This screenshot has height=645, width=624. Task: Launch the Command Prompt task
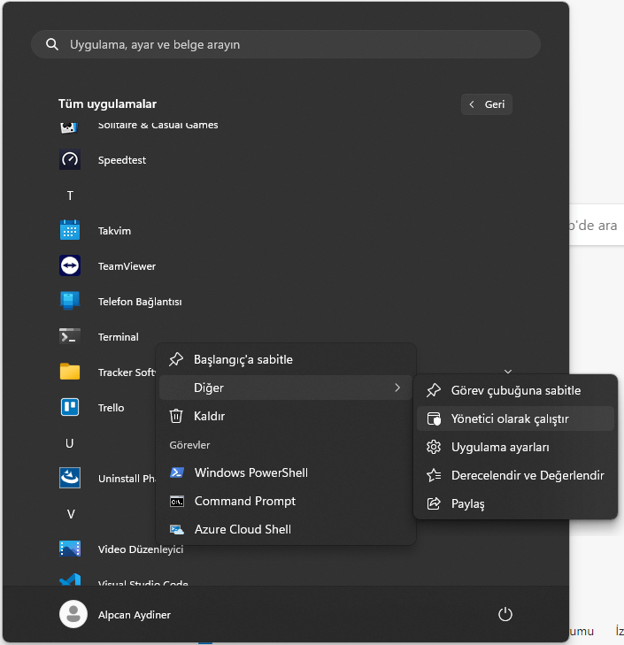[x=286, y=501]
